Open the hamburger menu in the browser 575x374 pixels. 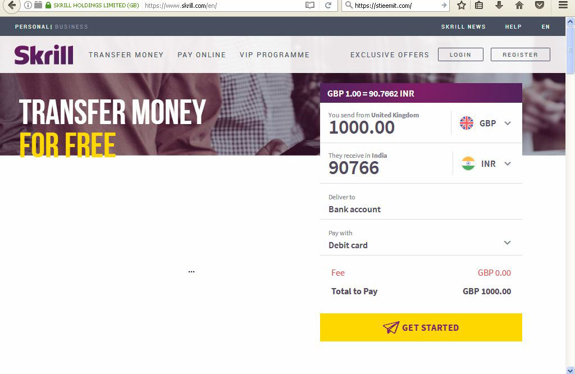[x=563, y=5]
